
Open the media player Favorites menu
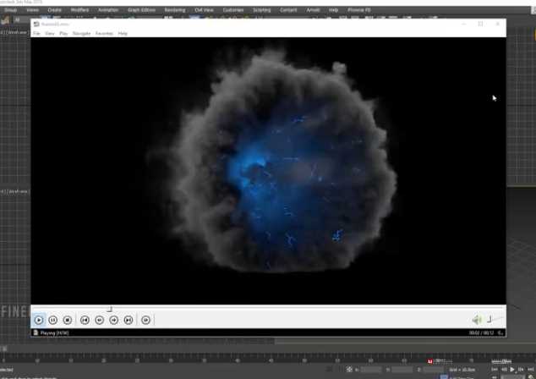(104, 33)
